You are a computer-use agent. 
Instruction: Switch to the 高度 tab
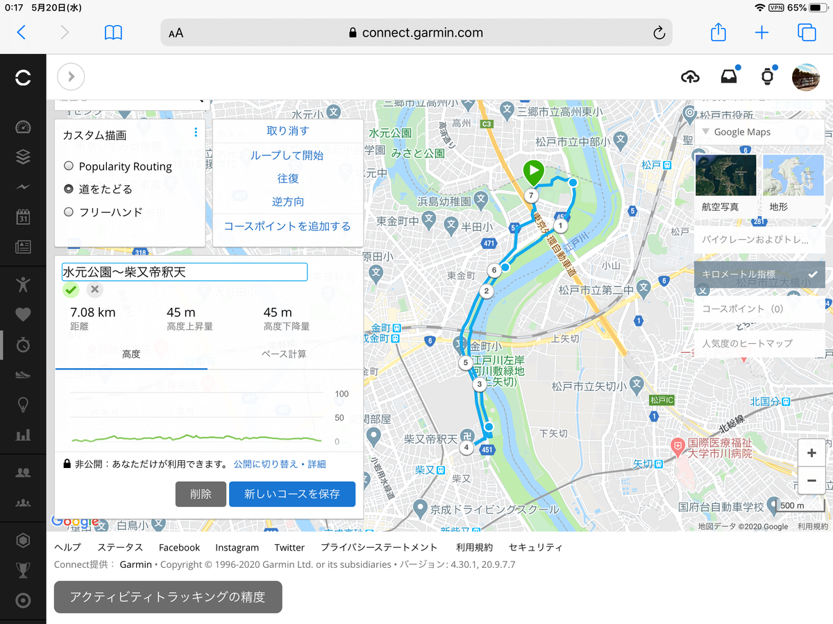pos(131,354)
